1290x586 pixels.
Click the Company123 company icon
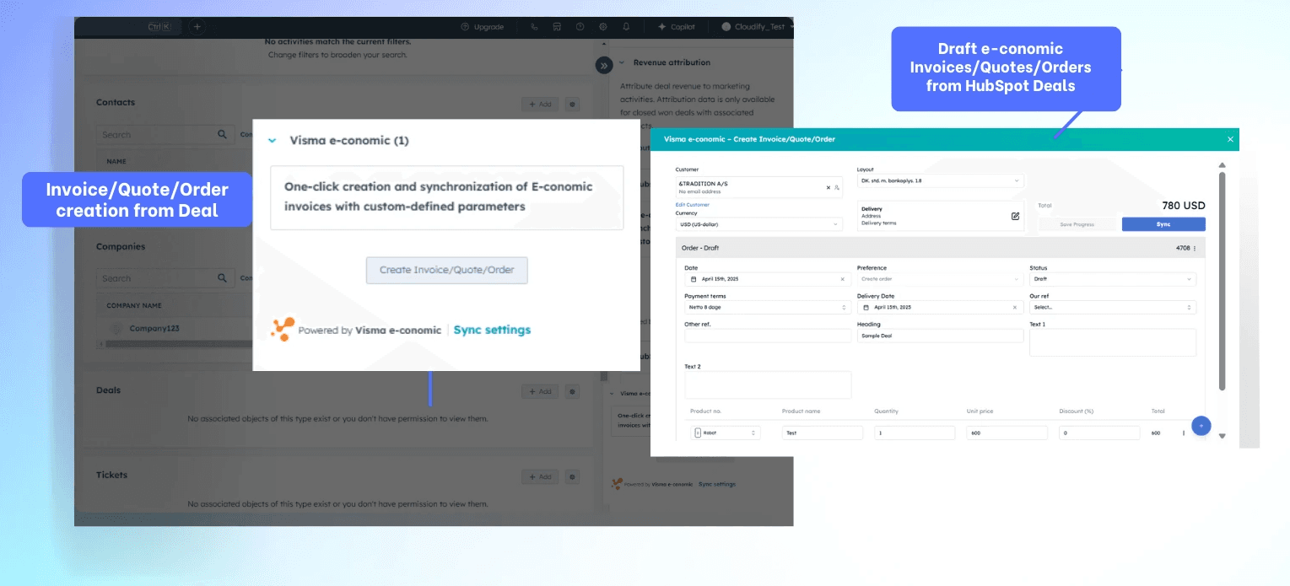(116, 329)
